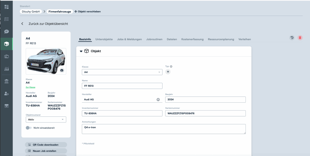Image resolution: width=310 pixels, height=156 pixels.
Task: Open the object history icon
Action: pos(292,38)
